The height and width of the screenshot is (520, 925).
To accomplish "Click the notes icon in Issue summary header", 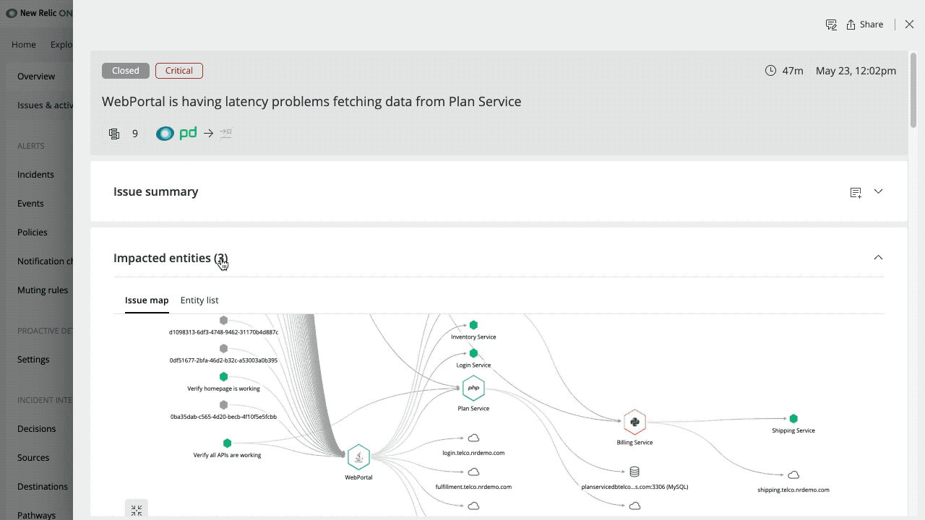I will (x=856, y=192).
